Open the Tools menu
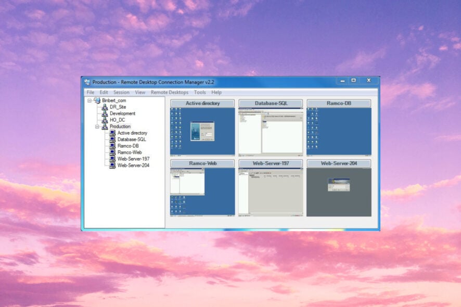The width and height of the screenshot is (461, 307). coord(200,92)
